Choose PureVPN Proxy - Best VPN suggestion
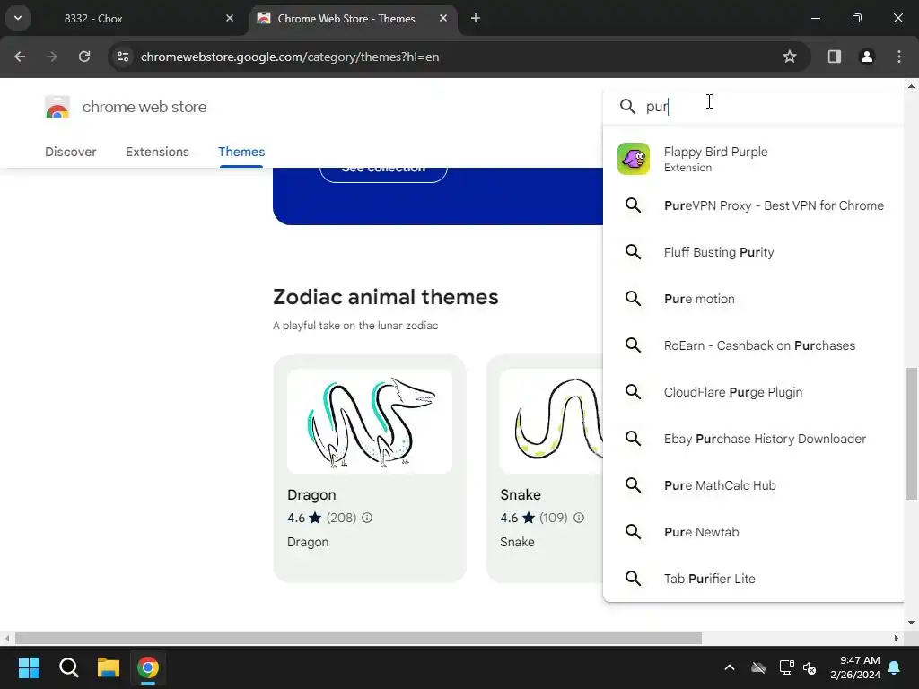The width and height of the screenshot is (919, 689). 754,205
